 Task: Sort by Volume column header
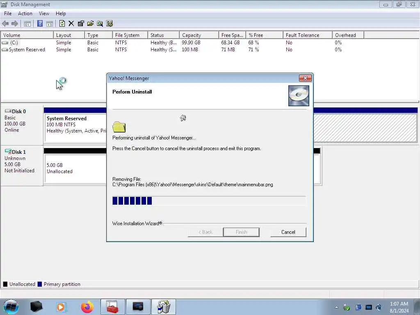tap(27, 35)
